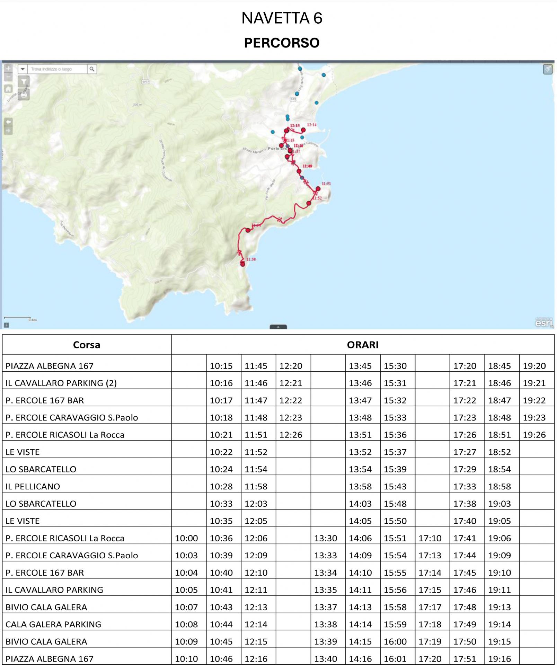Expand the bottom-left overview map toggle

pos(6,325)
